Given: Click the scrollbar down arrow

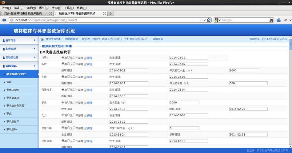Looking at the screenshot, I should 290,146.
